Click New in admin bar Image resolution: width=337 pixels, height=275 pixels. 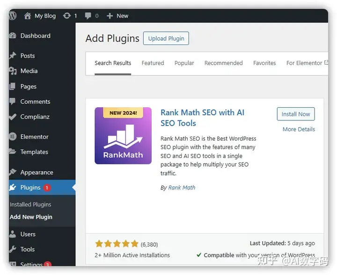pos(123,16)
